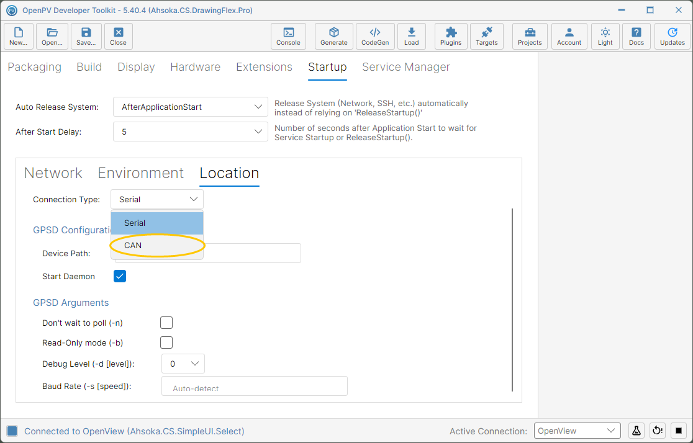Open the Build tab
693x443 pixels.
coord(89,66)
